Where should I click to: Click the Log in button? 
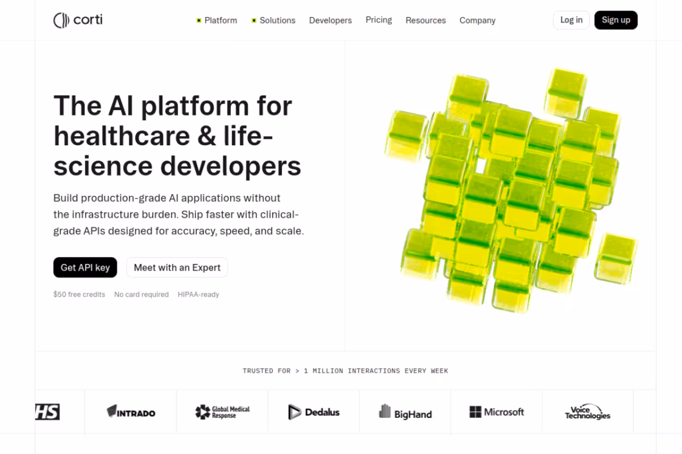click(x=571, y=20)
